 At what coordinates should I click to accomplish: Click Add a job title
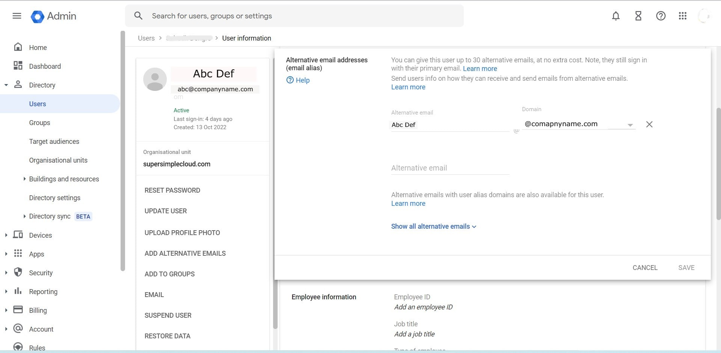pyautogui.click(x=414, y=334)
